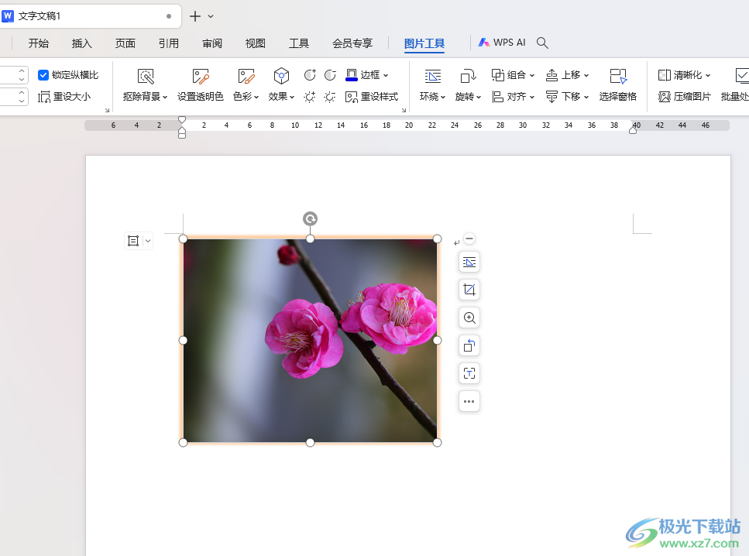Expand the 下移 send backward dropdown
Image resolution: width=749 pixels, height=556 pixels.
[x=586, y=97]
